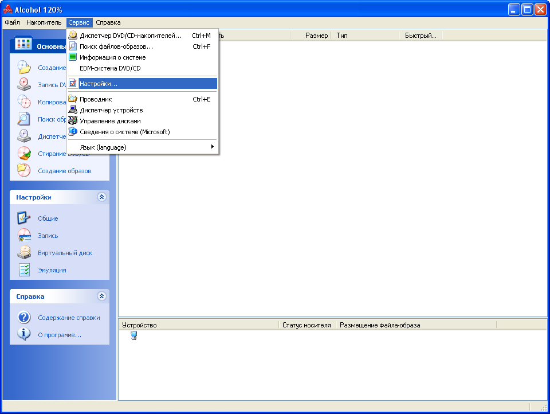Image resolution: width=550 pixels, height=414 pixels.
Task: Click the Создание образов link
Action: [x=64, y=171]
